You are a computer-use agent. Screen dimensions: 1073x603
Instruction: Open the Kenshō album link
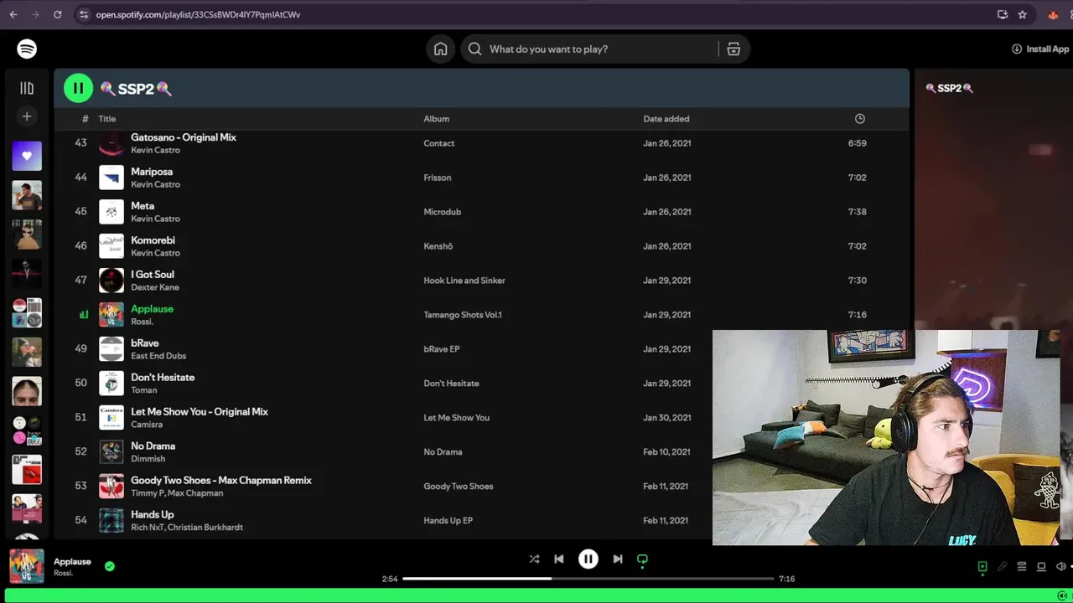pos(438,246)
